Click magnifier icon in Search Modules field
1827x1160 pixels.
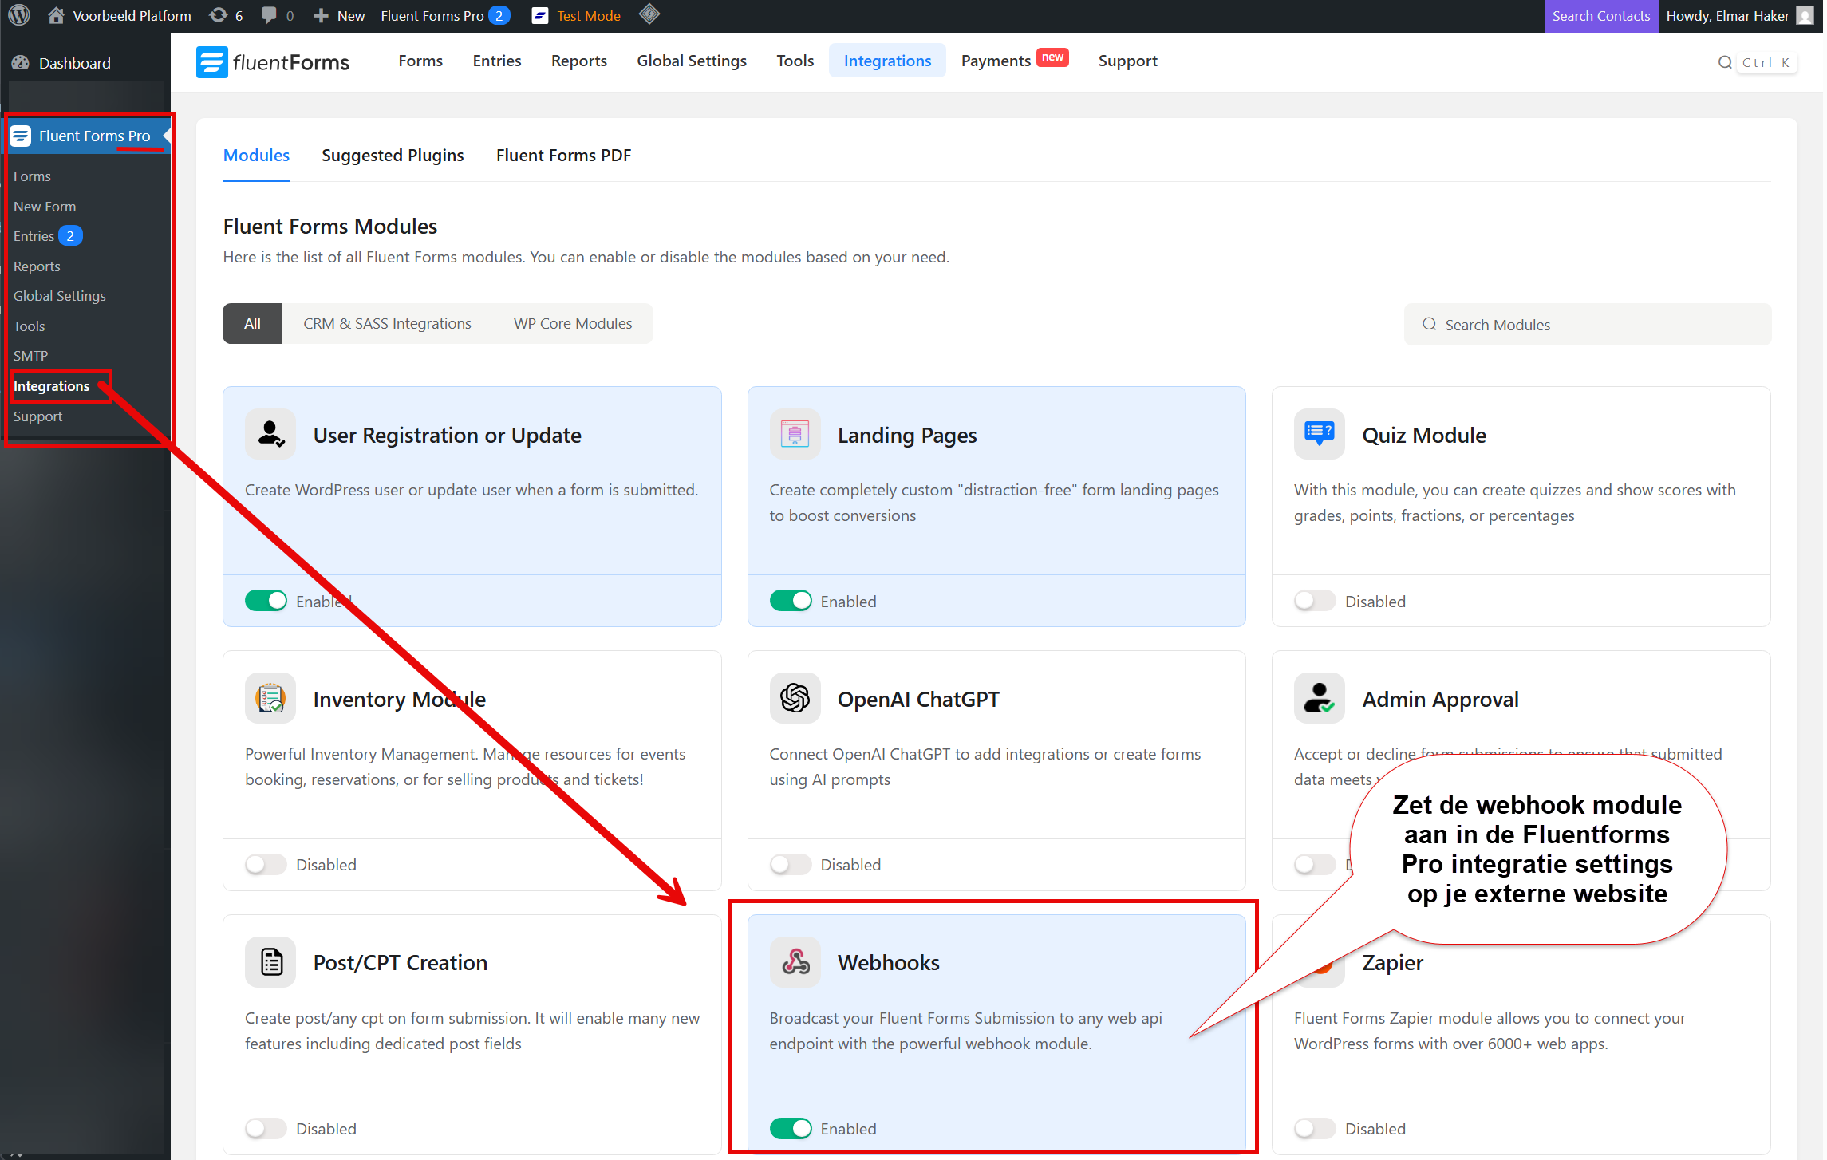tap(1429, 324)
